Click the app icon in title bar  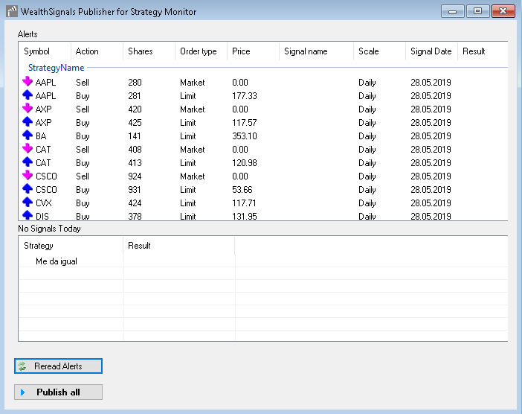(11, 12)
